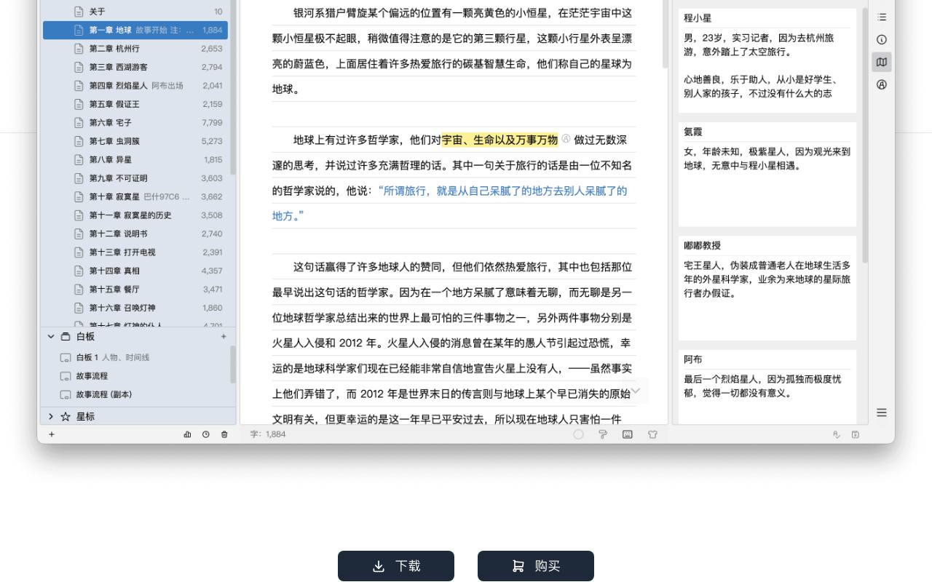The width and height of the screenshot is (932, 582).
Task: Open 第十章 寂寞星 chapter
Action: [x=135, y=196]
